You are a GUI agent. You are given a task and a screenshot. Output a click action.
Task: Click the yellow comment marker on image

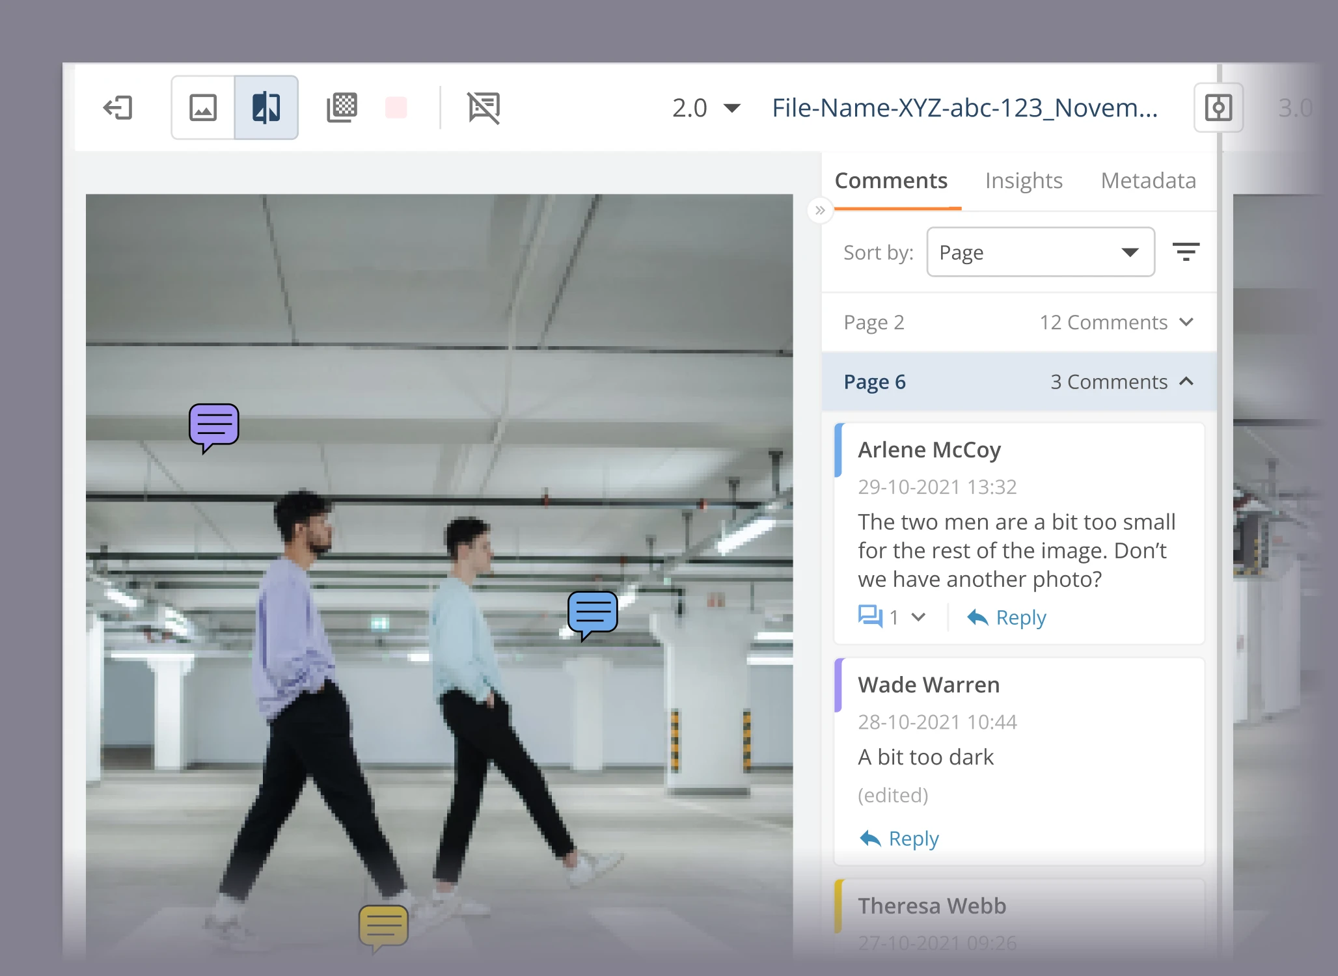point(383,929)
